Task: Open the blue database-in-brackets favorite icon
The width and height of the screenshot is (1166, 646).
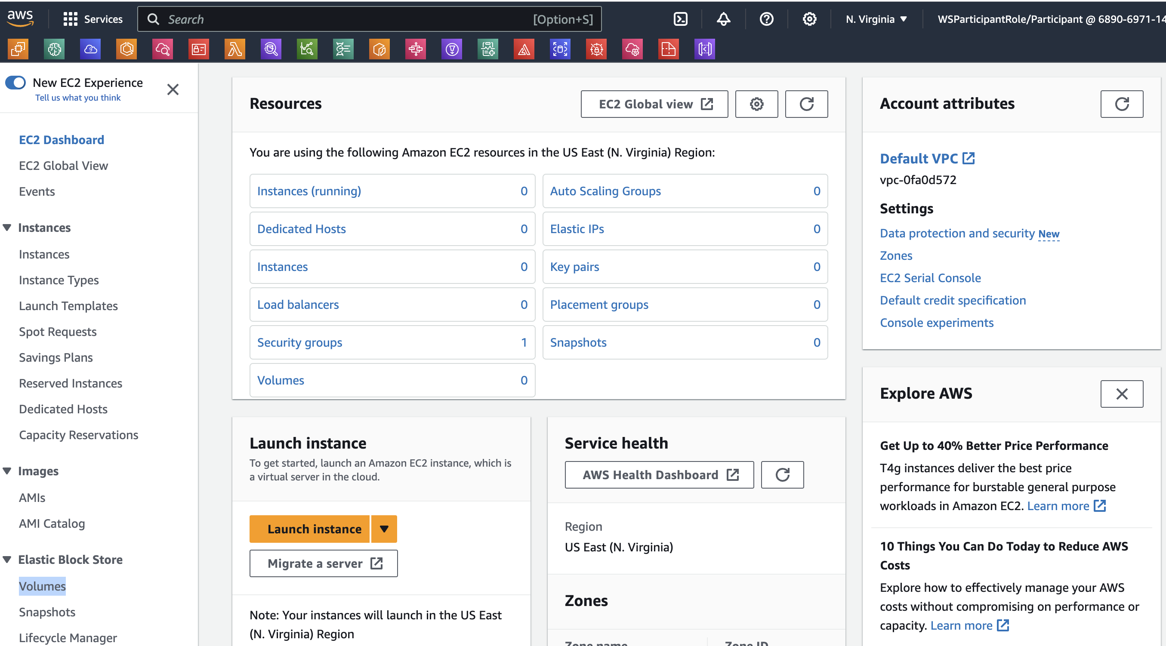Action: pyautogui.click(x=560, y=49)
